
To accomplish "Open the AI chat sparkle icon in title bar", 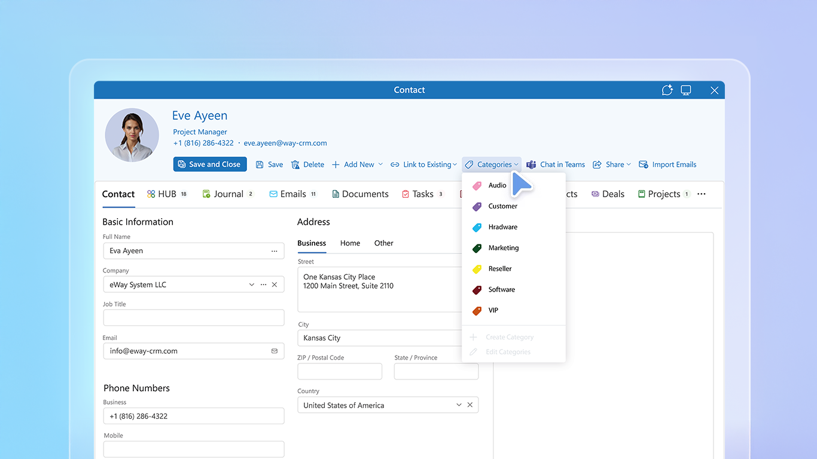I will (x=667, y=90).
